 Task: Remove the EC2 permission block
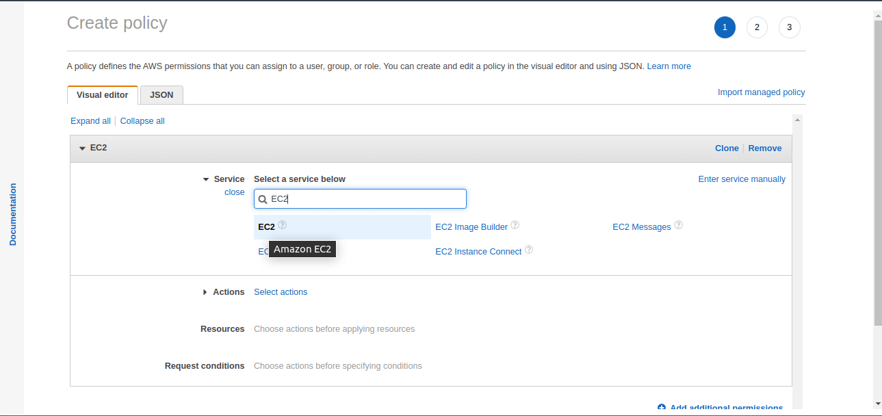(765, 148)
